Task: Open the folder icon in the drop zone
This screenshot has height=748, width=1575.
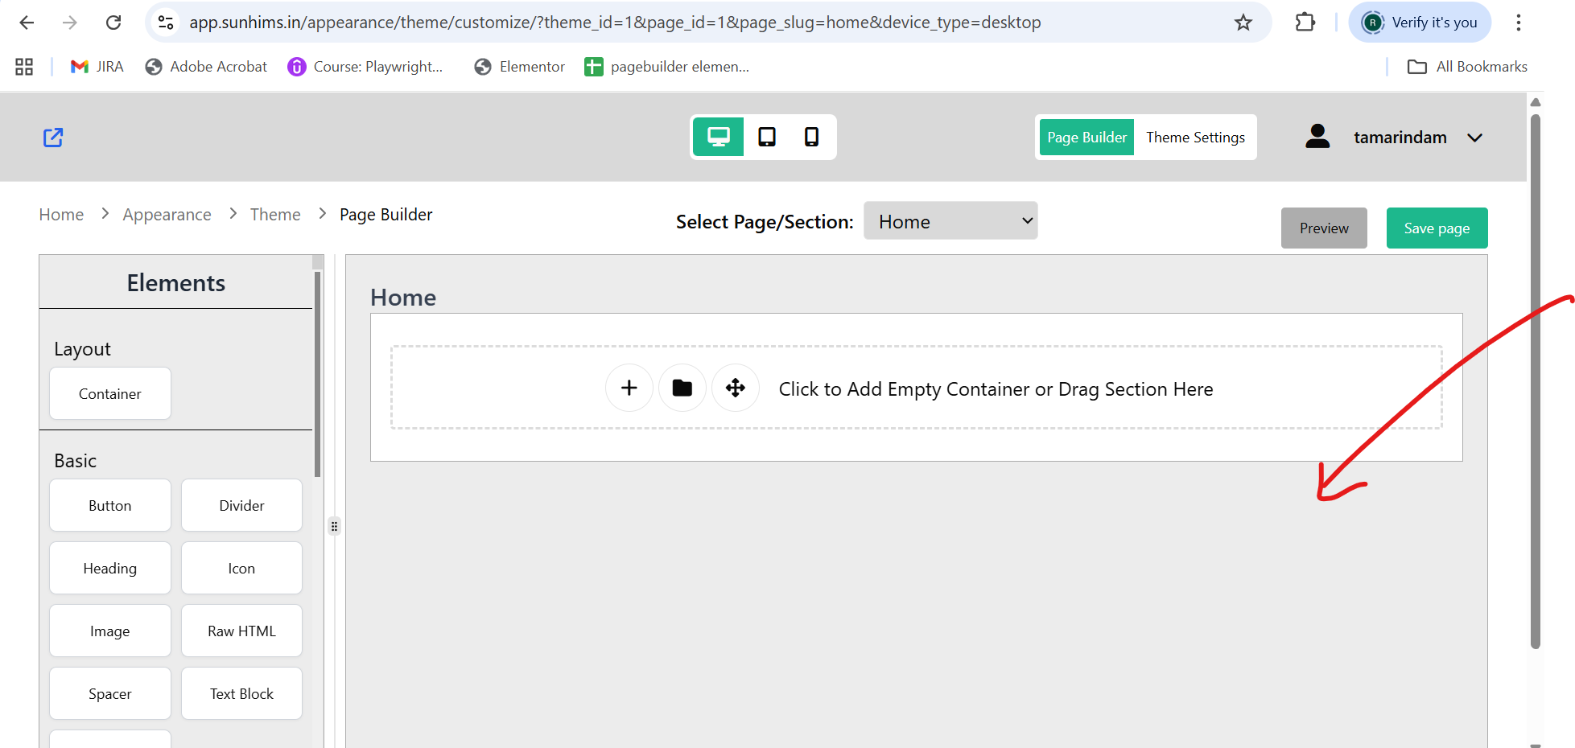Action: [682, 388]
